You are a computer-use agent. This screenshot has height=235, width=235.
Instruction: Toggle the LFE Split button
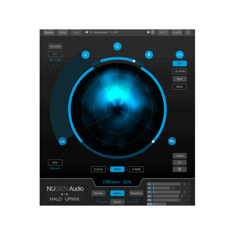coord(179,79)
